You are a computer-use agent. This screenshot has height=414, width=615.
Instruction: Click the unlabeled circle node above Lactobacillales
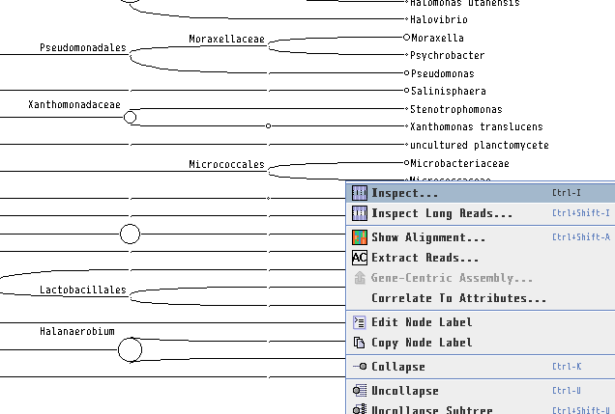pyautogui.click(x=130, y=234)
